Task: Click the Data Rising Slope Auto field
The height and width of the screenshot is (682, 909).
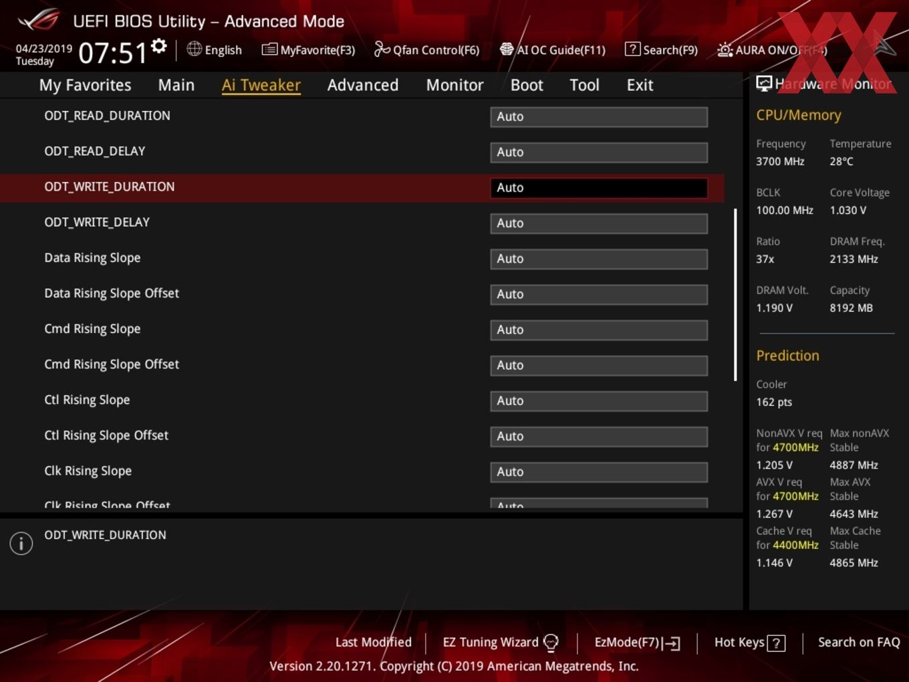Action: pos(599,258)
